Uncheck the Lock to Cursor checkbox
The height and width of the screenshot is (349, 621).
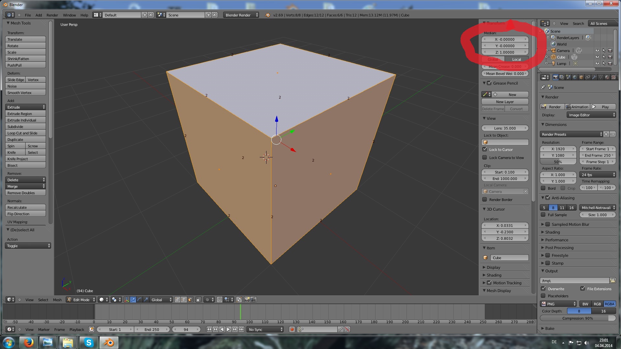[485, 149]
